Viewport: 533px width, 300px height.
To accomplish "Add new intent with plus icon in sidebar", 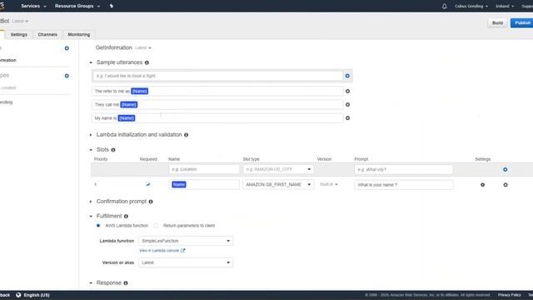I will click(x=67, y=48).
